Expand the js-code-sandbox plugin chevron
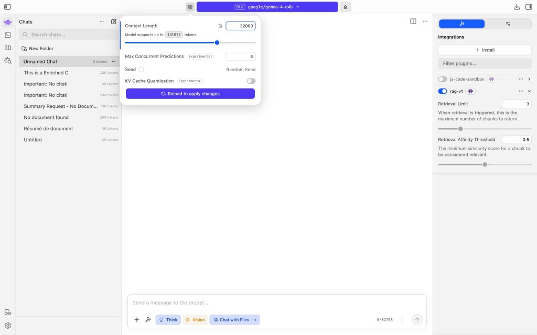Screen dimensions: 537x335 [529, 79]
